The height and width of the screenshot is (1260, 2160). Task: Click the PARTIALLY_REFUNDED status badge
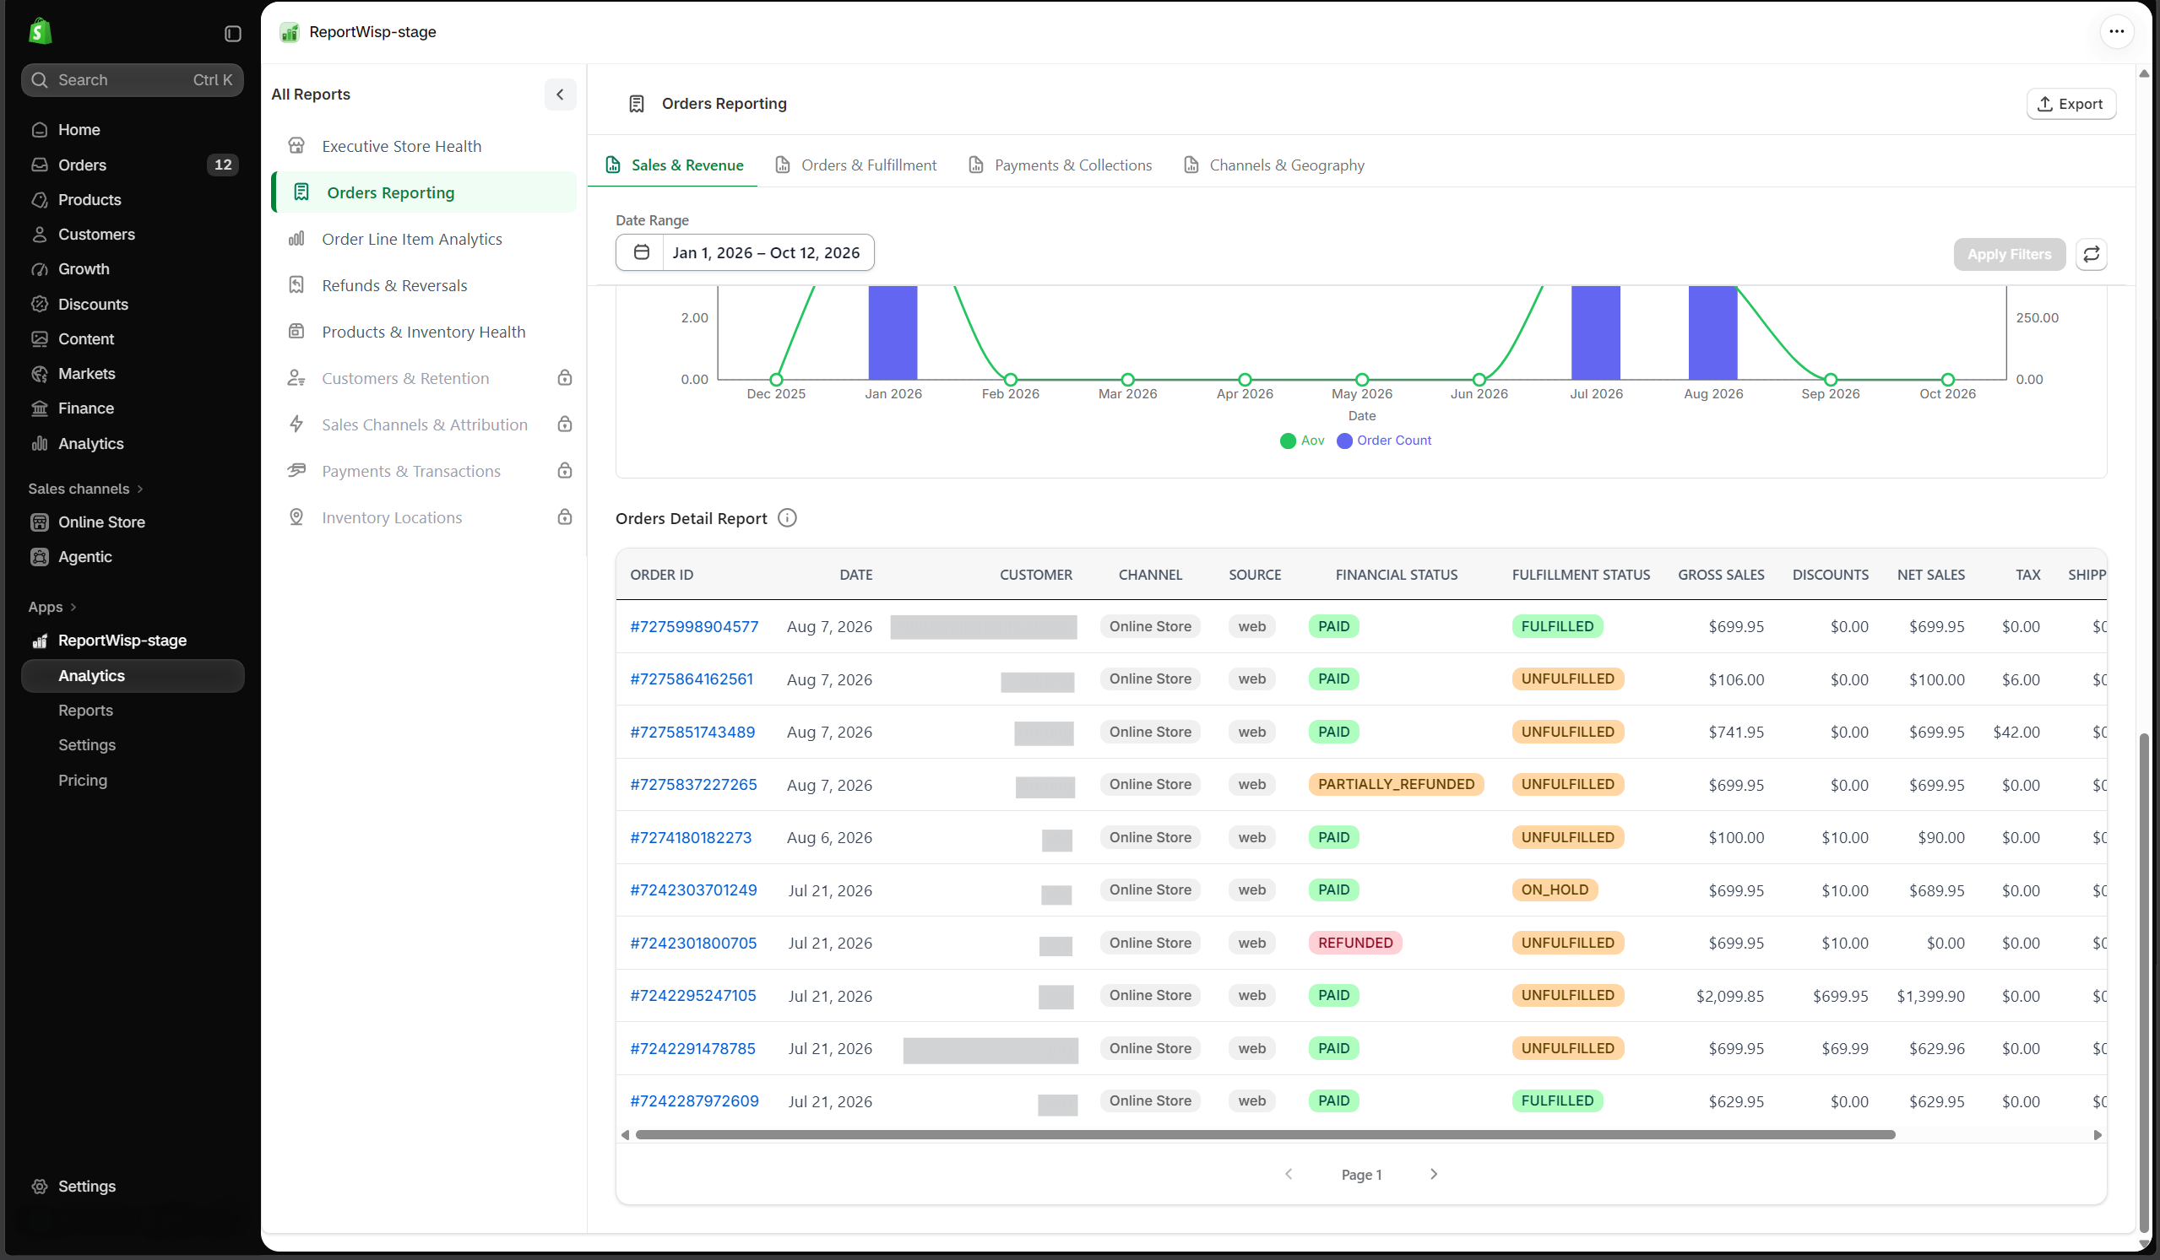(x=1396, y=785)
